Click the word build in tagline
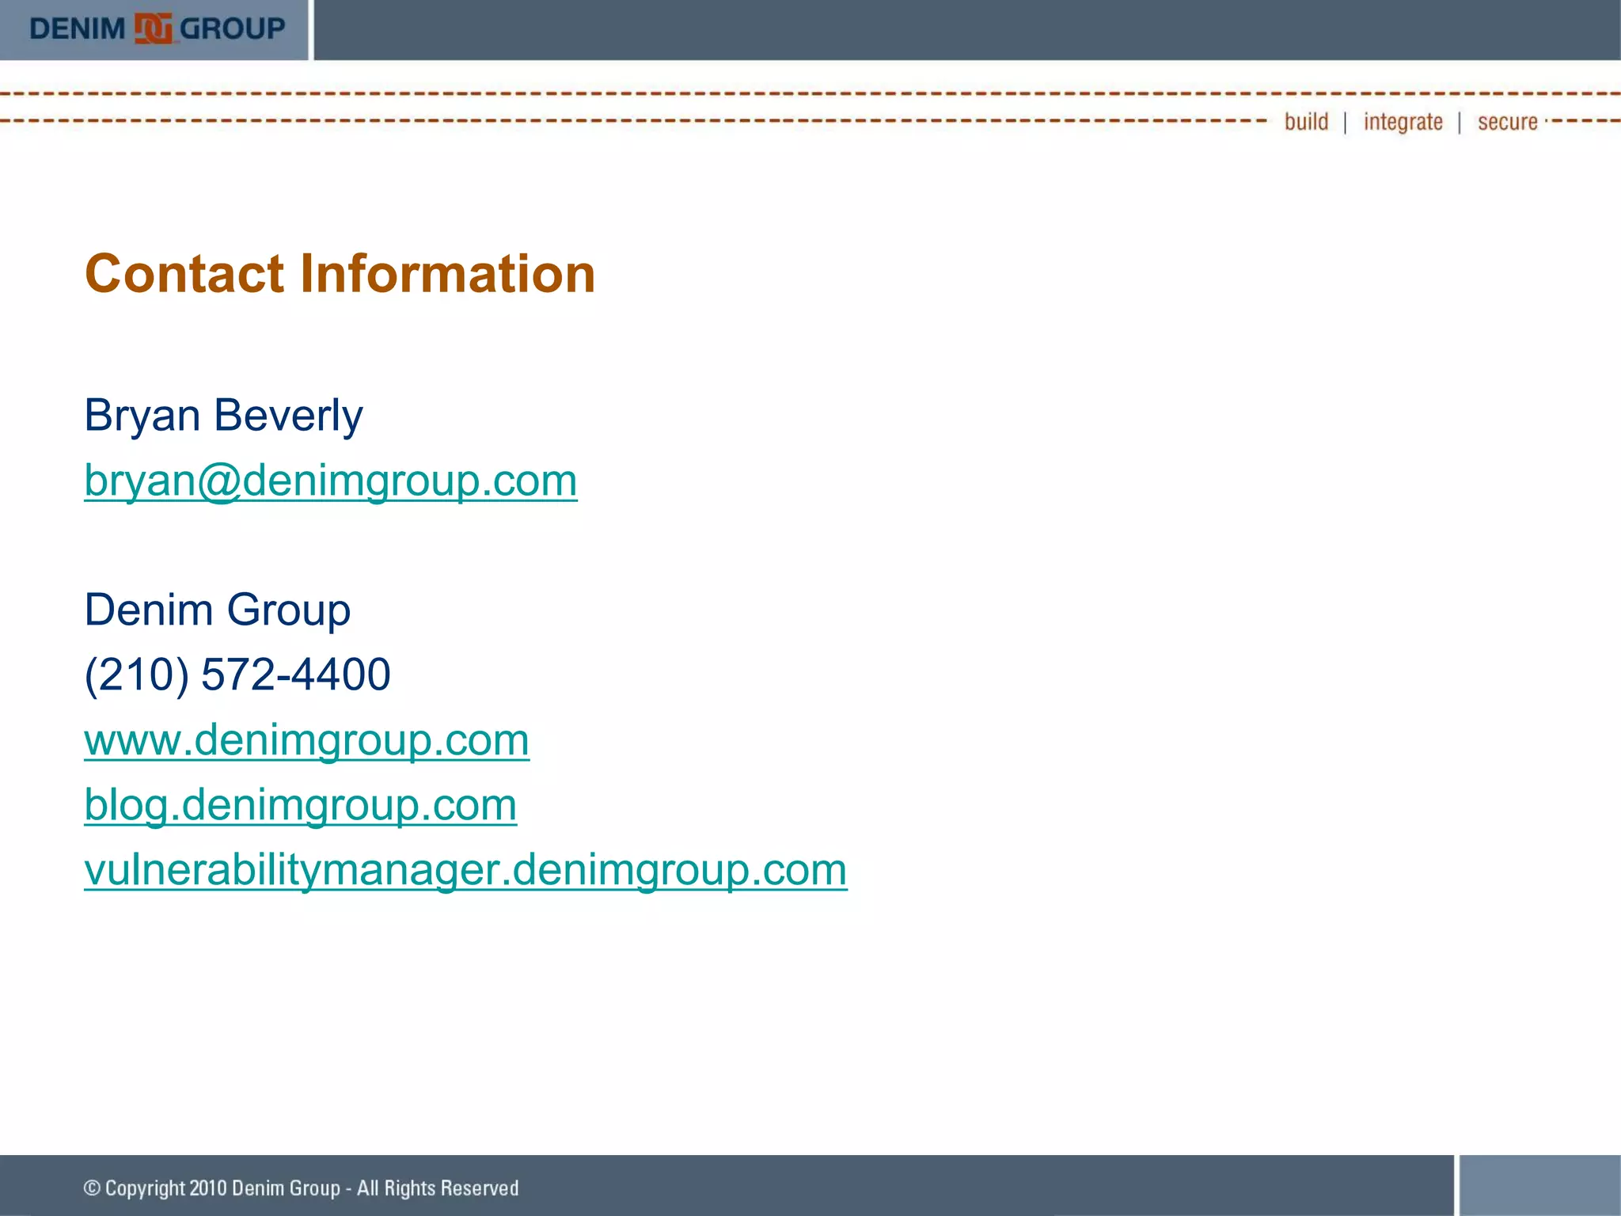 [1306, 122]
